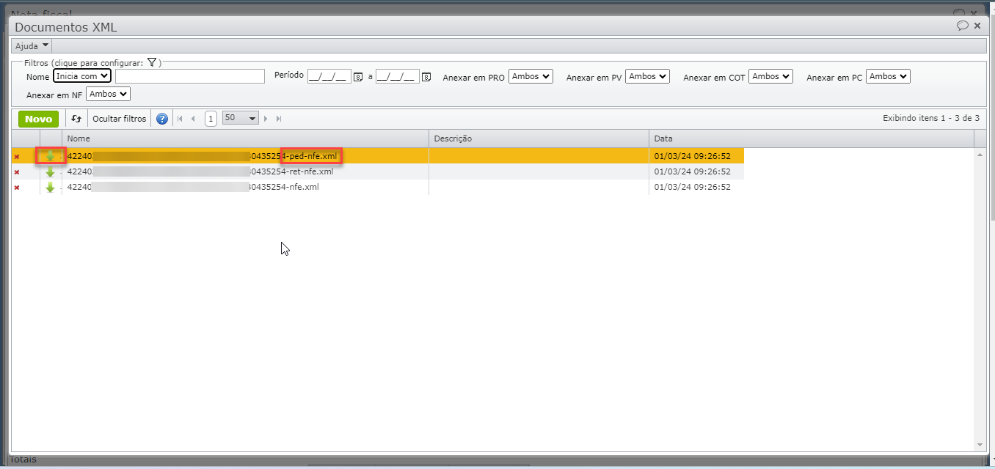The height and width of the screenshot is (469, 995).
Task: Open Anexar em PRO dropdown
Action: (x=531, y=76)
